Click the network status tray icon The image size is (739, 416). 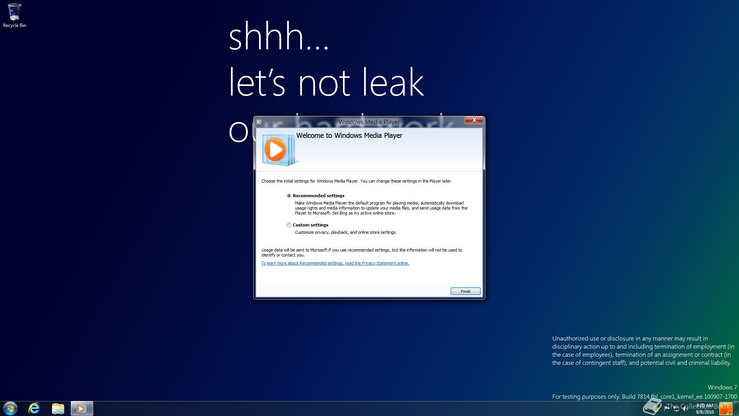coord(676,409)
